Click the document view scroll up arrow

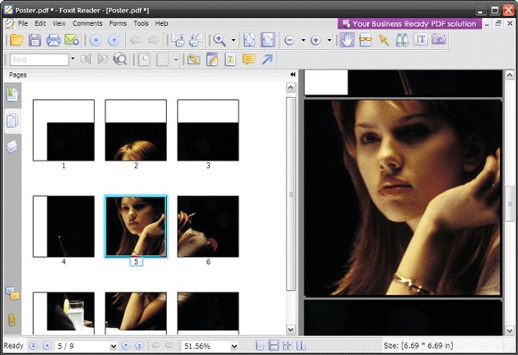(510, 75)
